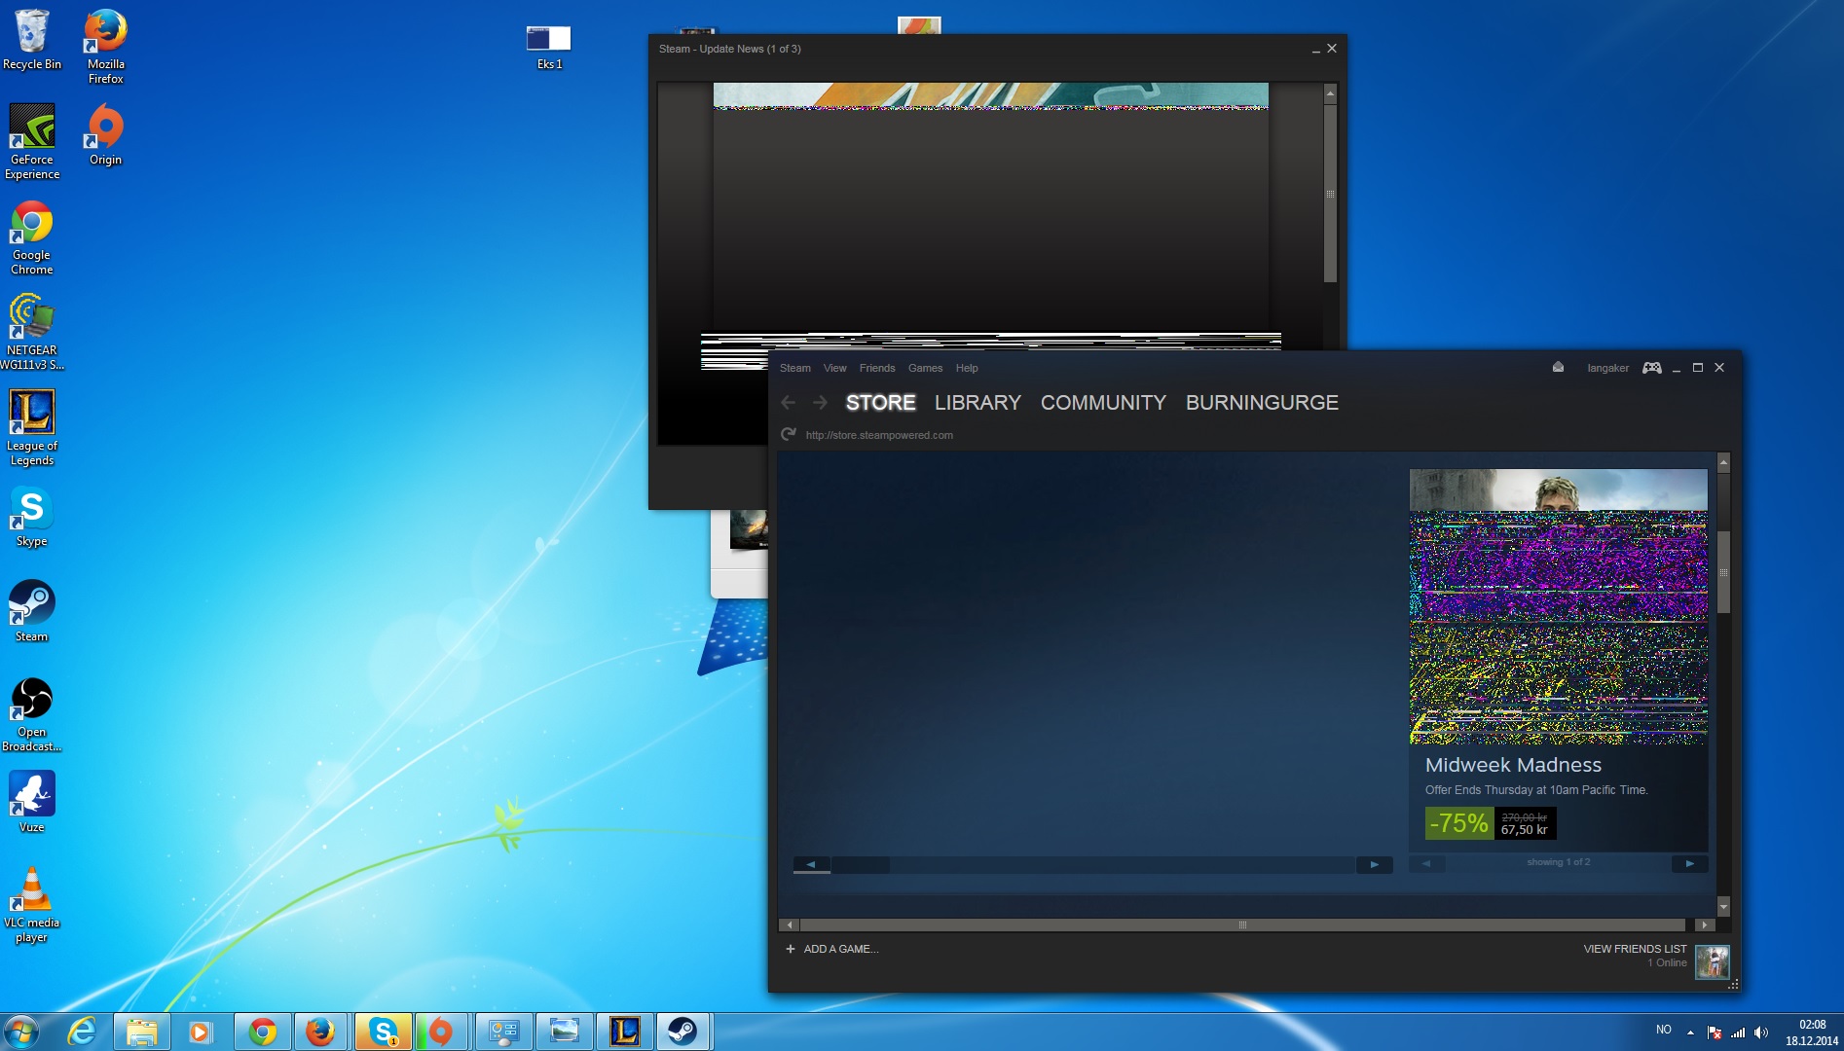The height and width of the screenshot is (1051, 1844).
Task: Go forward in the Steam browser
Action: coord(820,402)
